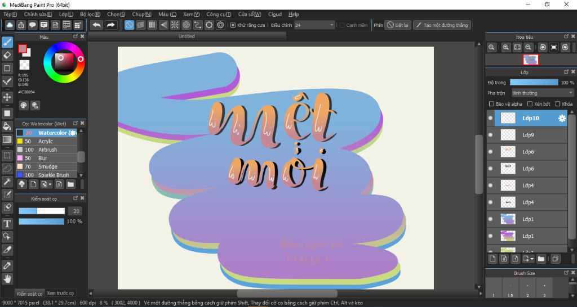Zoom out using Navigator magnifier minus

pyautogui.click(x=528, y=47)
